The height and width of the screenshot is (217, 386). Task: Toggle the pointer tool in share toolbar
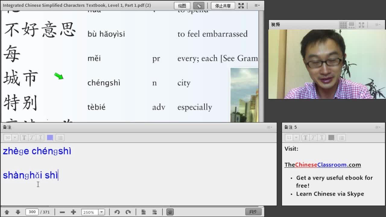pos(199,5)
